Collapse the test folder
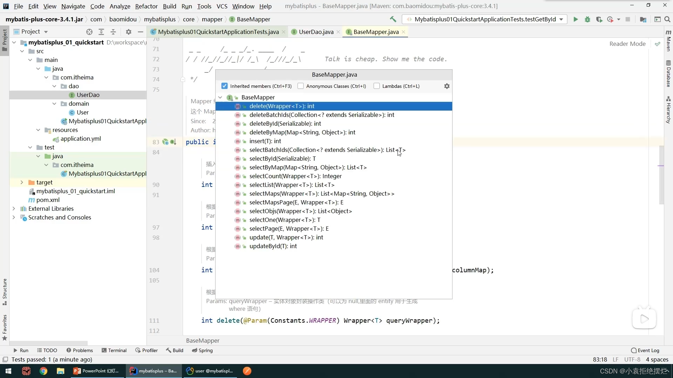This screenshot has height=378, width=673. pos(30,147)
